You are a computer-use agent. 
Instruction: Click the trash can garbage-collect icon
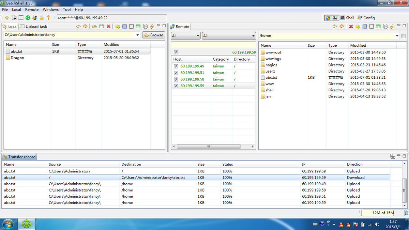tap(406, 213)
